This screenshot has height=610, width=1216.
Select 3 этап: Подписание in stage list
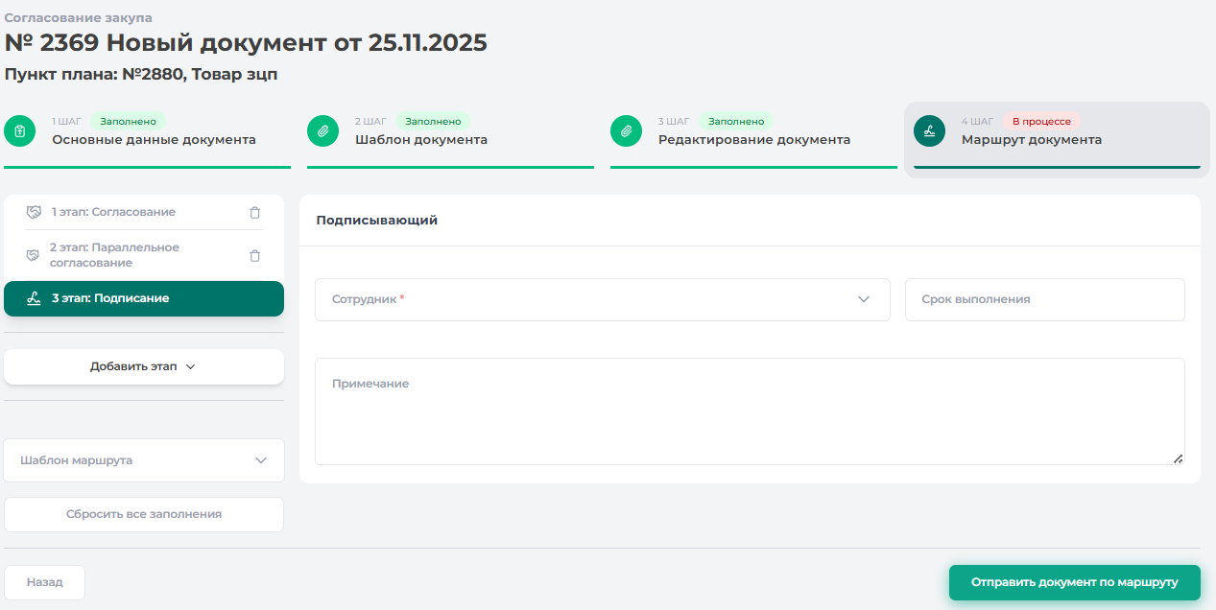[144, 298]
